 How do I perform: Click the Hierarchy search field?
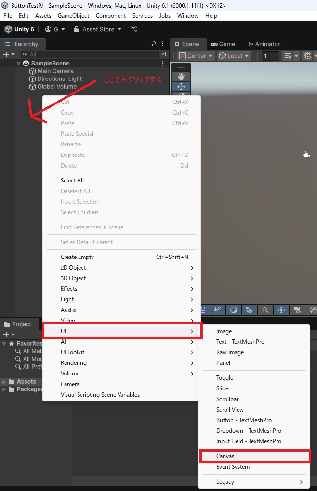point(90,54)
